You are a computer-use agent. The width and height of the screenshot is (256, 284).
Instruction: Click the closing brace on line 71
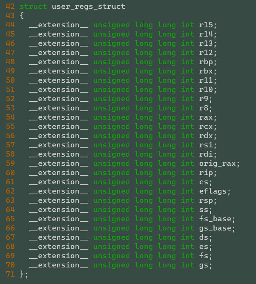pos(22,274)
